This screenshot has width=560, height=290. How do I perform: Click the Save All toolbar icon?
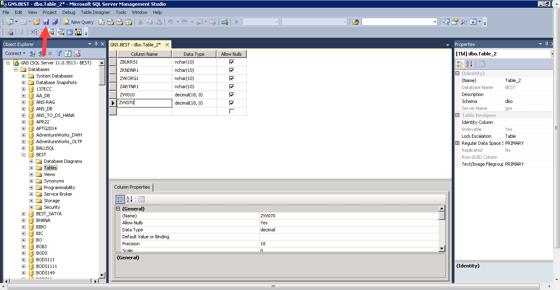(55, 21)
